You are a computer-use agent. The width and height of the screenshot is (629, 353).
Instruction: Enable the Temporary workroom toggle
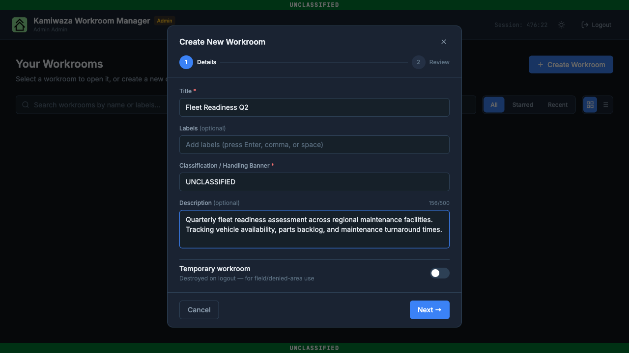pyautogui.click(x=440, y=273)
